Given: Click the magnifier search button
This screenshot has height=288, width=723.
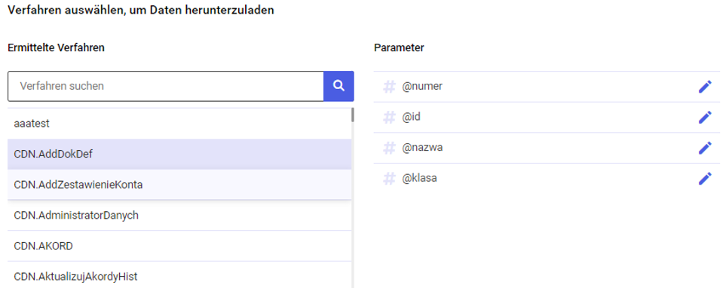Looking at the screenshot, I should pos(339,86).
